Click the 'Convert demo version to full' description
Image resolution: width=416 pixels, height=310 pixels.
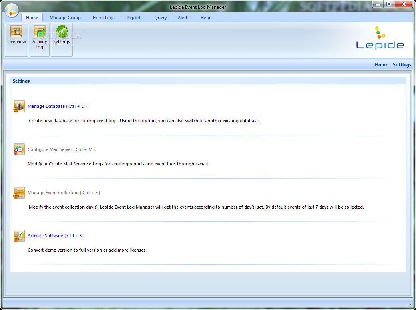tap(87, 250)
